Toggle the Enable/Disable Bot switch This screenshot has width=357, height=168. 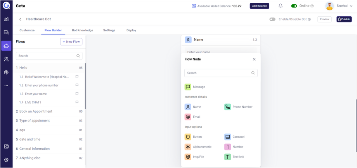[272, 19]
